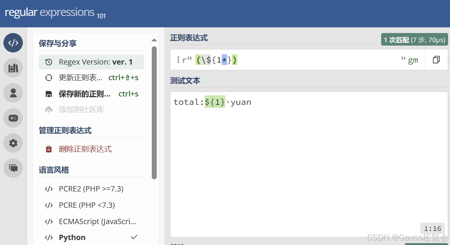The width and height of the screenshot is (450, 245).
Task: Click the 保存与分享 section heading
Action: (x=58, y=44)
